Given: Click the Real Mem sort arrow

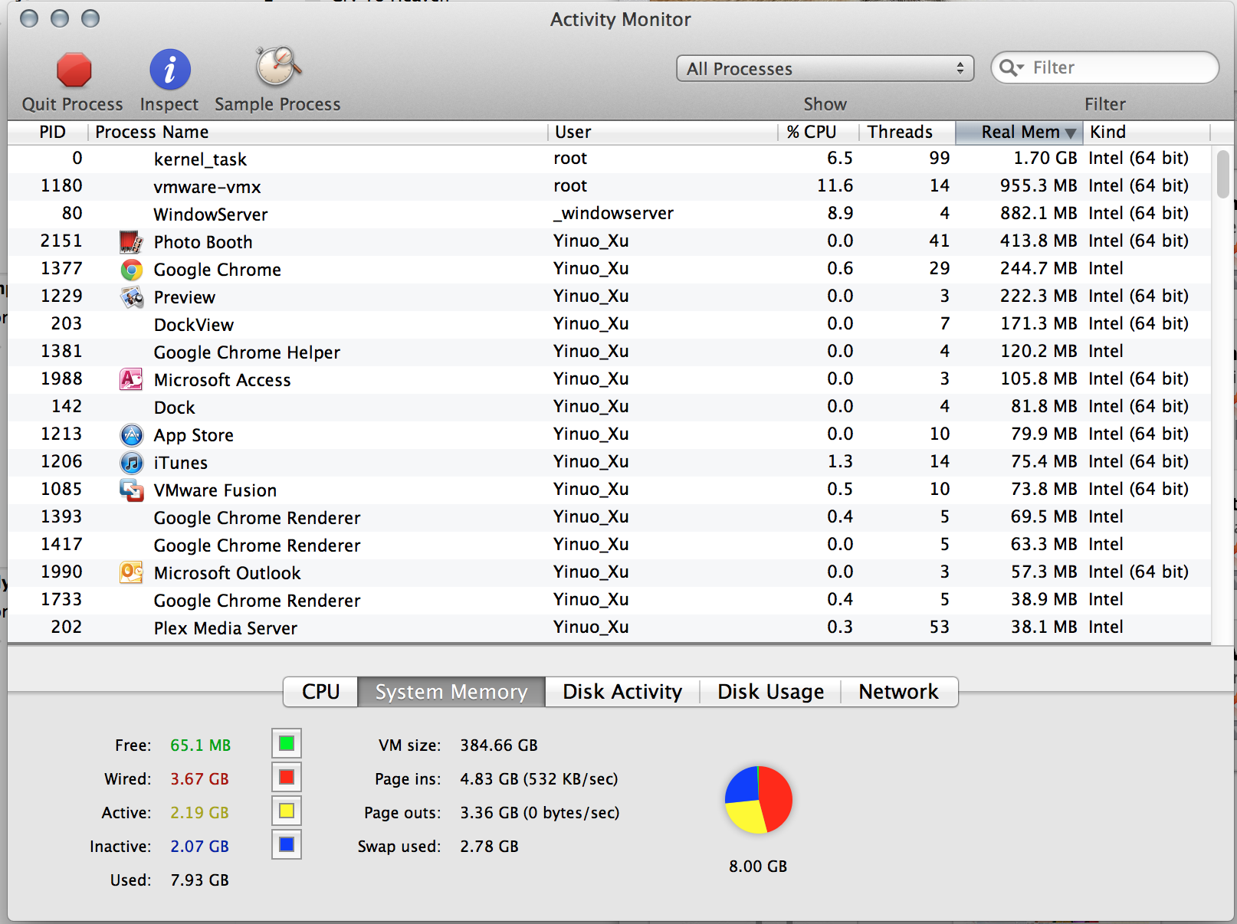Looking at the screenshot, I should pyautogui.click(x=1071, y=133).
